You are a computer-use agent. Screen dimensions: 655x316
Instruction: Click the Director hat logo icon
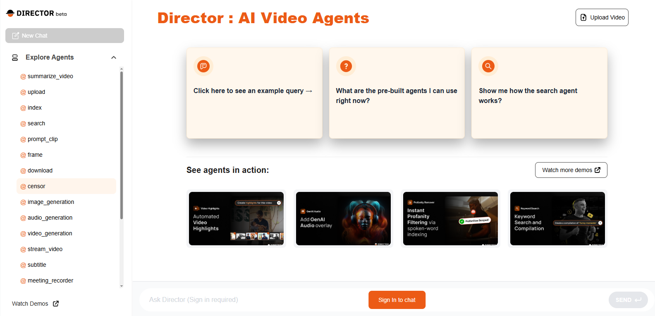click(10, 13)
